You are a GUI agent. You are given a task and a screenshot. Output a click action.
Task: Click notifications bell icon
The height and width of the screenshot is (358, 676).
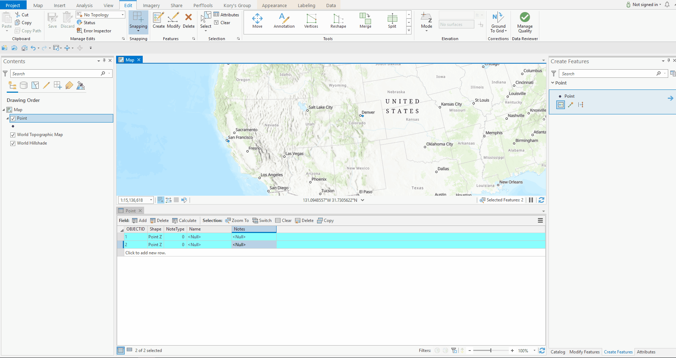pyautogui.click(x=667, y=5)
